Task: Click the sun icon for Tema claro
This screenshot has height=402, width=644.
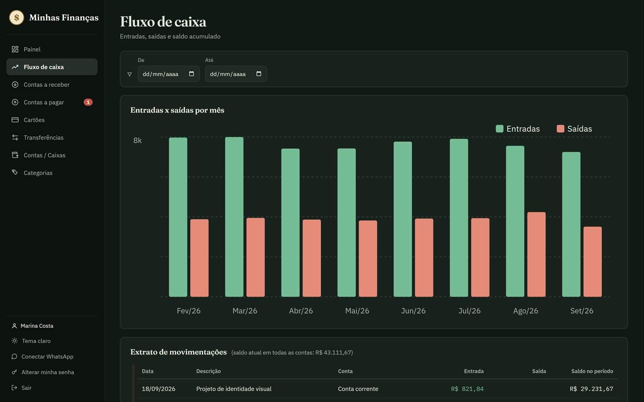Action: pos(14,341)
